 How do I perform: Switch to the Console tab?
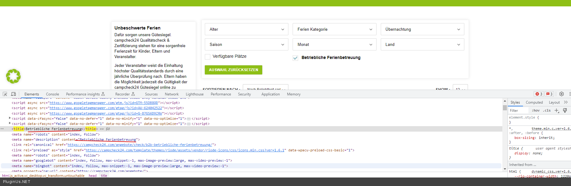[52, 94]
